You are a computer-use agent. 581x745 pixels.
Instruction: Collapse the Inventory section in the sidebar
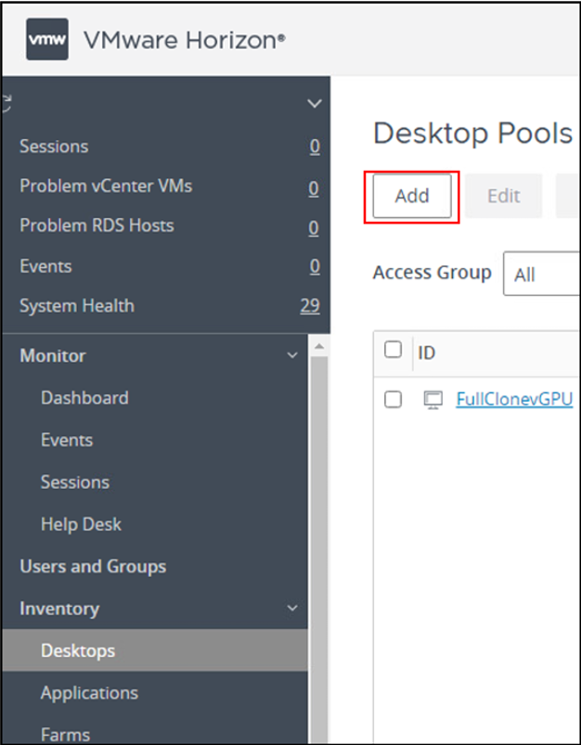[x=293, y=609]
